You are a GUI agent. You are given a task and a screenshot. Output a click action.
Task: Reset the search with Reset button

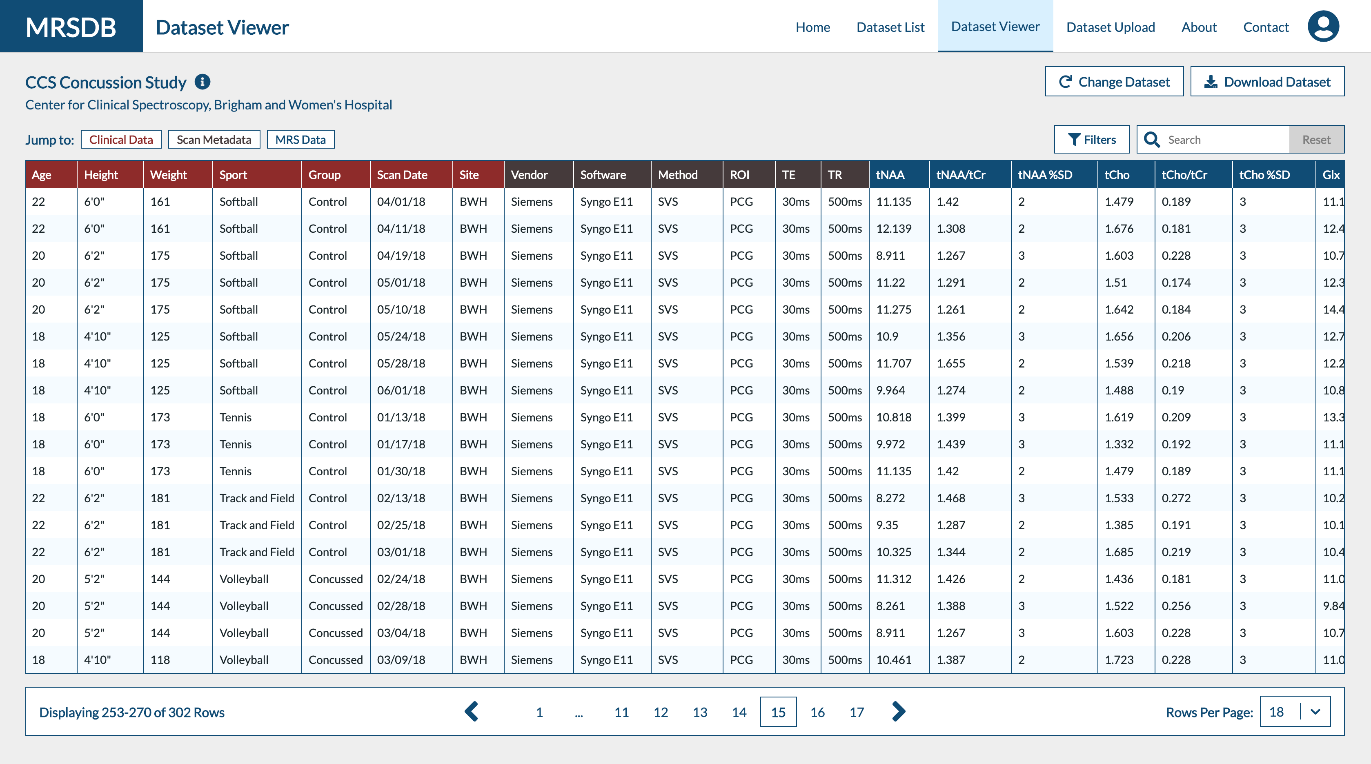tap(1316, 140)
